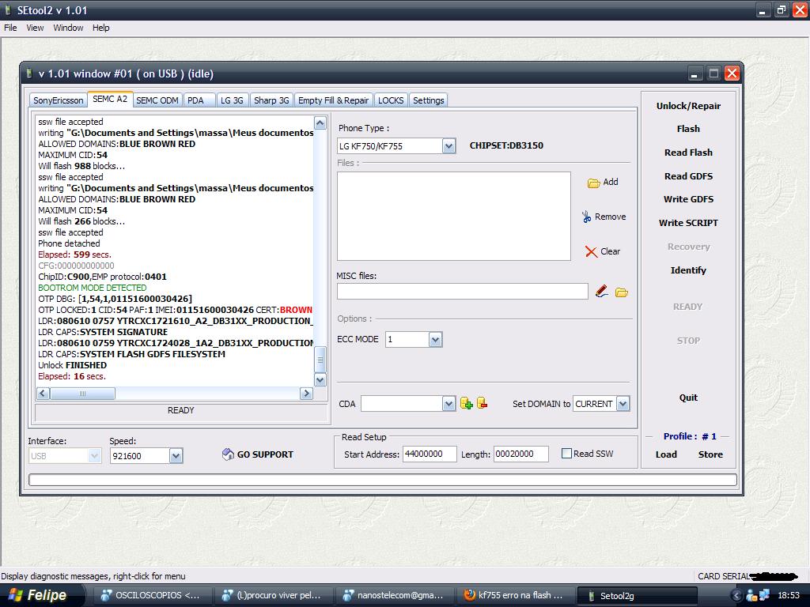The width and height of the screenshot is (810, 607).
Task: Click the 'Unlock FINISHED' log line
Action: point(72,365)
